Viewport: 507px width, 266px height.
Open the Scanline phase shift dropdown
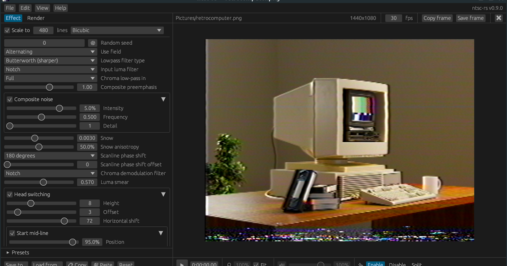pyautogui.click(x=51, y=156)
